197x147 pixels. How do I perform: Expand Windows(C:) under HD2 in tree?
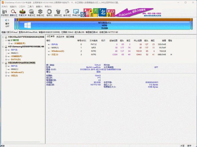(x=6, y=72)
